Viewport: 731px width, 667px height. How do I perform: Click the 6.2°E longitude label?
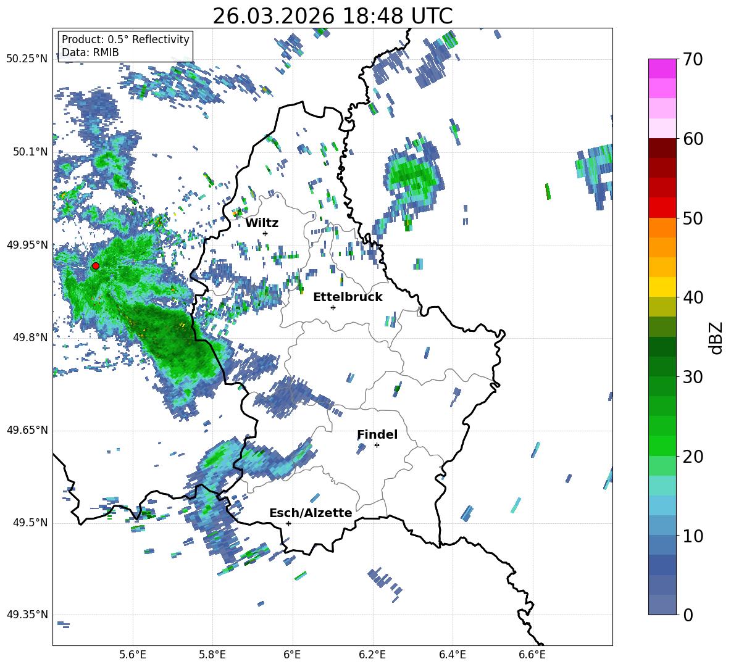[x=372, y=655]
